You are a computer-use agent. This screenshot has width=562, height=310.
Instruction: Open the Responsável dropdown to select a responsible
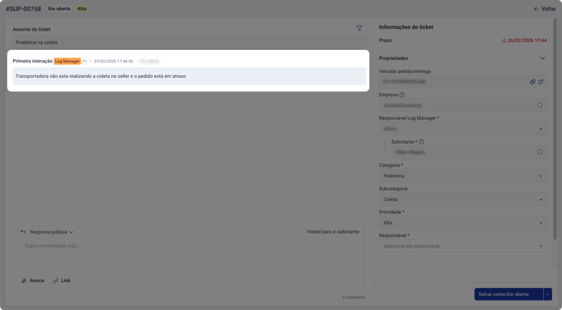click(463, 246)
